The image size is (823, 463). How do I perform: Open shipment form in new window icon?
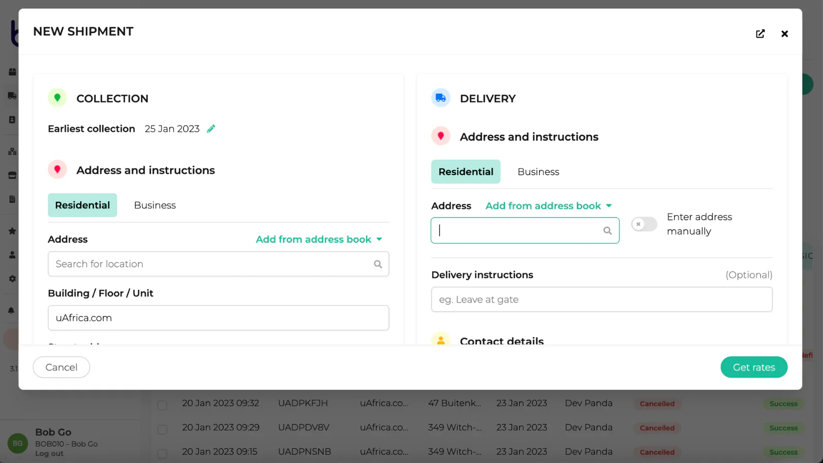(x=760, y=34)
